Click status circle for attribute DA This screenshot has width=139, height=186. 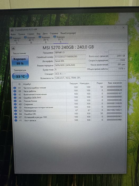coord(16,114)
